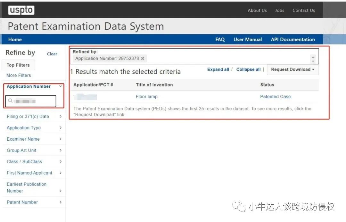
Task: Open the FAQ page
Action: click(x=220, y=39)
